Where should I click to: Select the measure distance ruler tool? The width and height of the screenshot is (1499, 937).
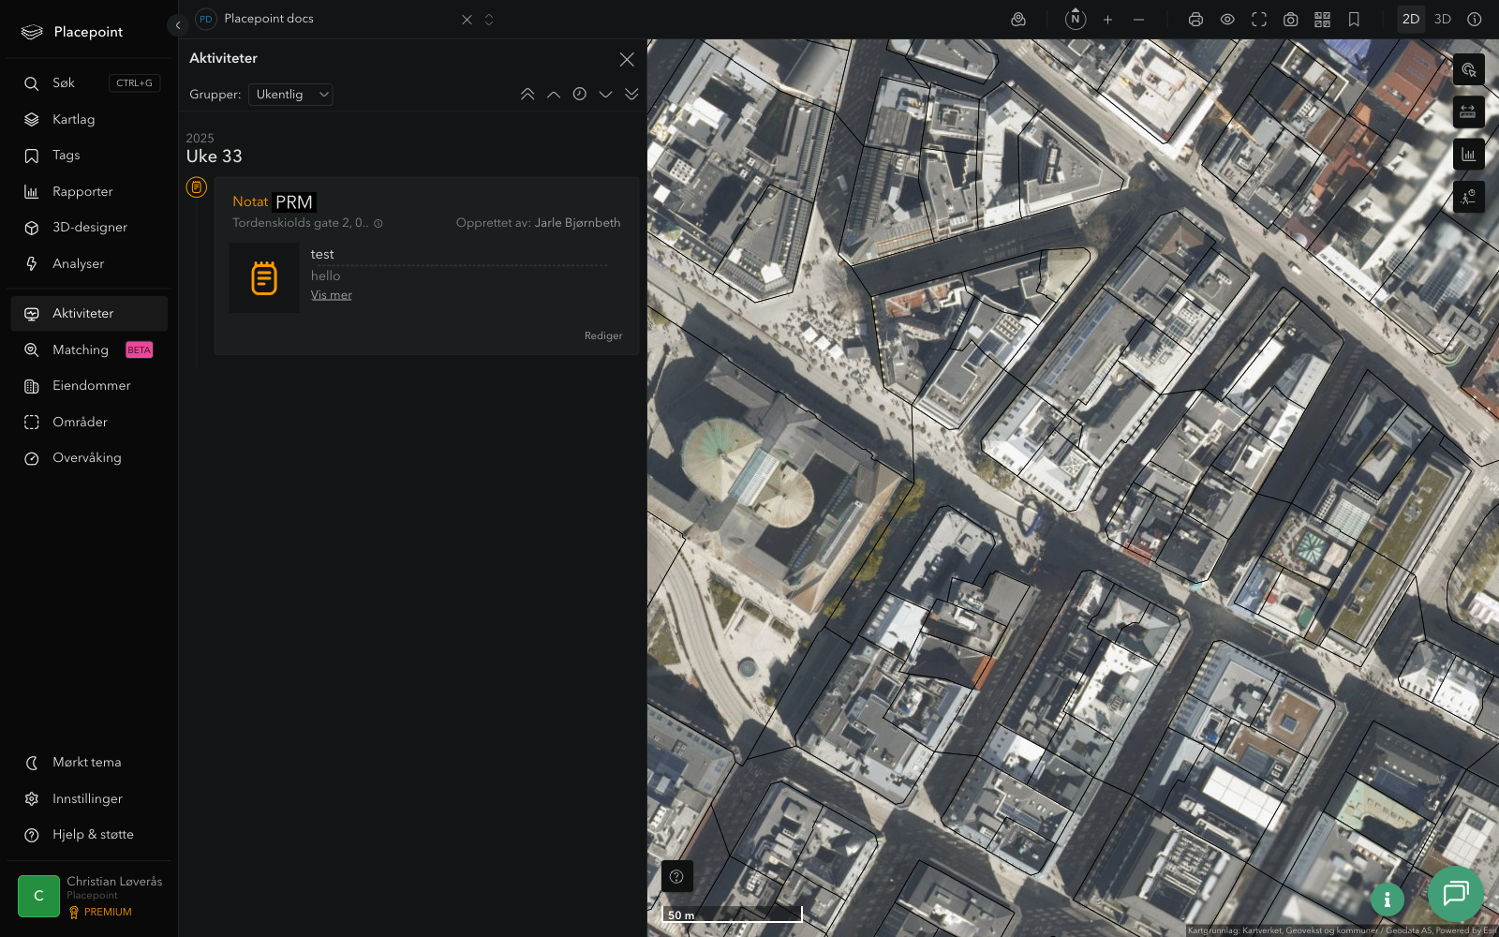coord(1468,112)
